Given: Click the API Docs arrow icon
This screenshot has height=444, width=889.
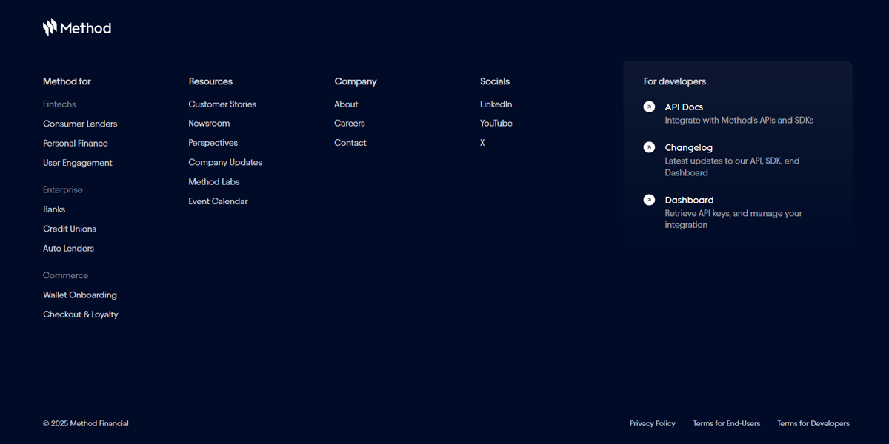Looking at the screenshot, I should pos(649,107).
